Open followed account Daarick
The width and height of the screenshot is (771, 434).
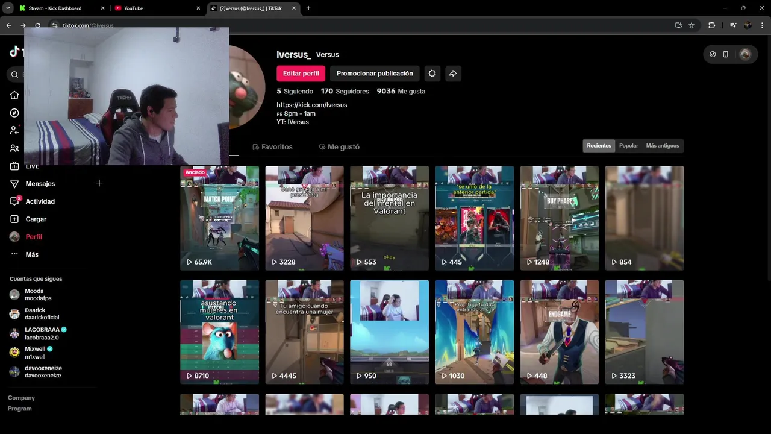pos(34,314)
